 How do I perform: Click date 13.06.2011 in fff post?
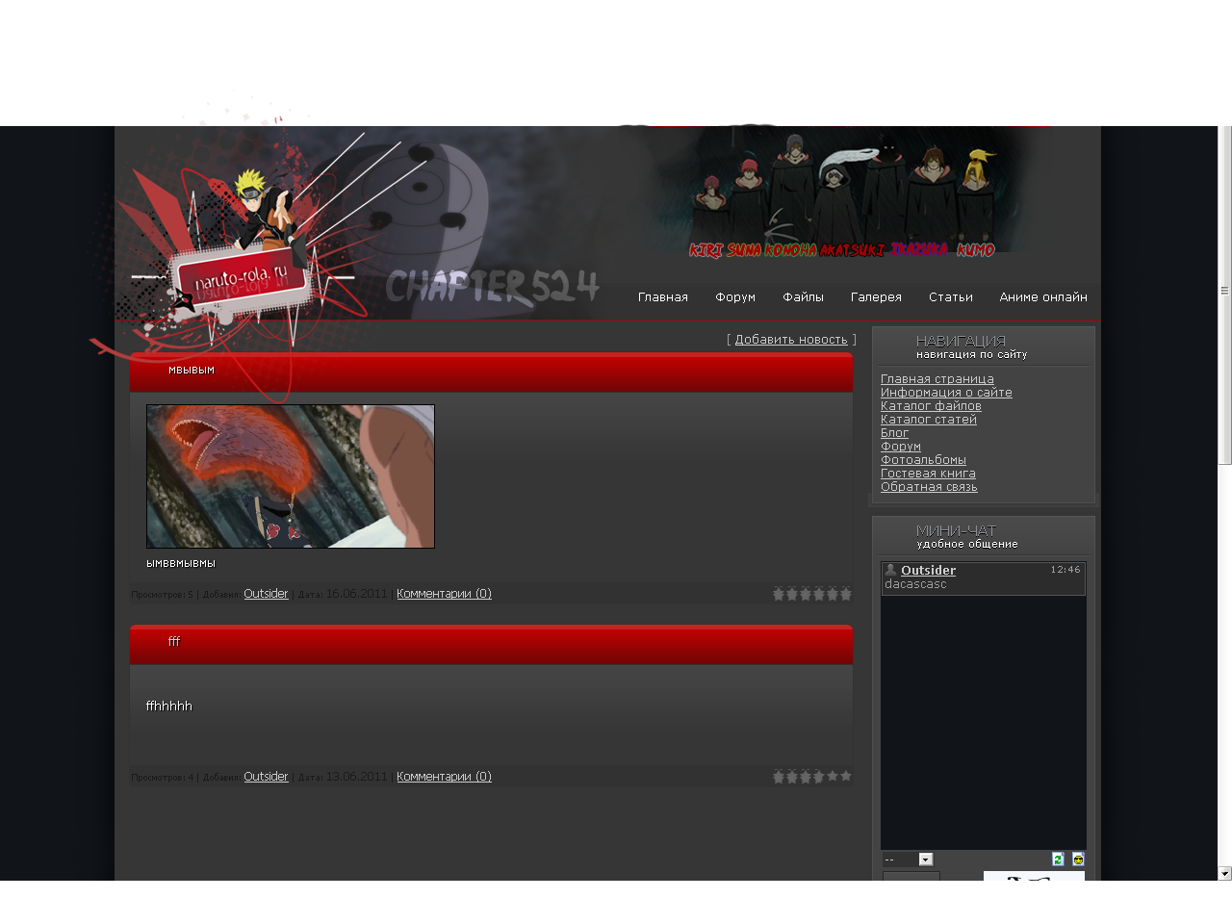click(356, 777)
